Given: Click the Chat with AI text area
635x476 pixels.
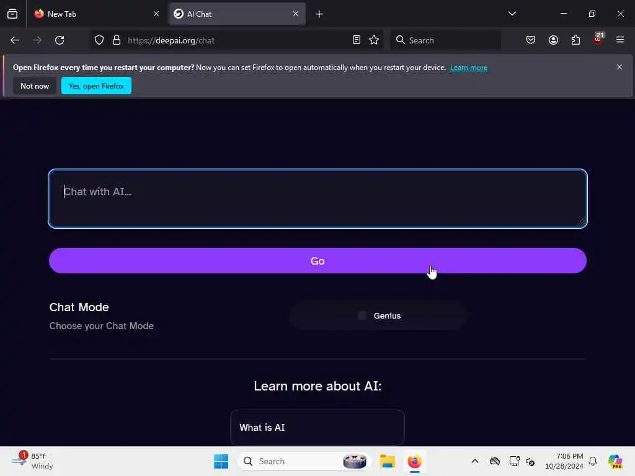Looking at the screenshot, I should (x=317, y=199).
